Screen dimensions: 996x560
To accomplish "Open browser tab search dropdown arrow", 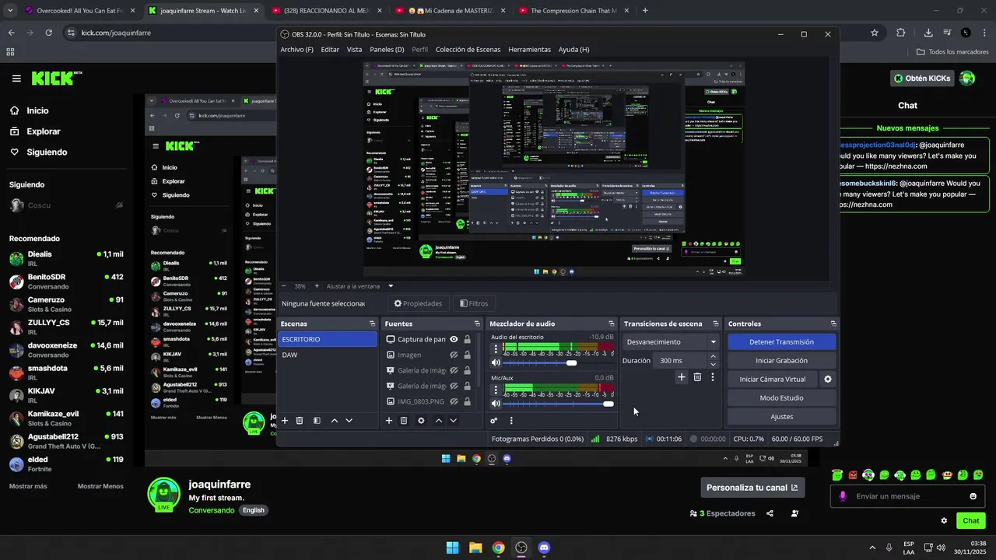I will pos(10,11).
